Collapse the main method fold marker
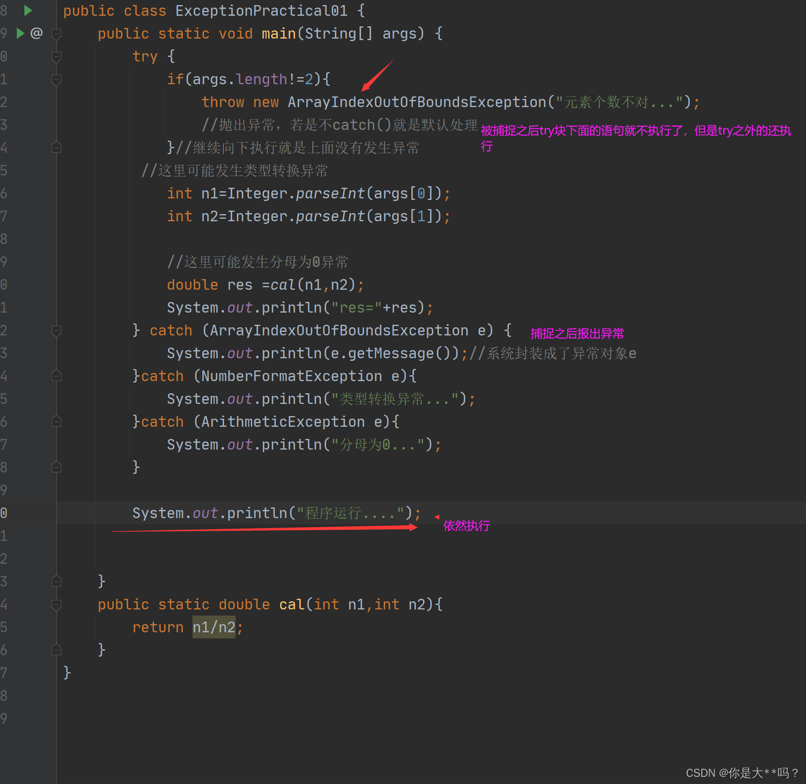This screenshot has width=806, height=784. click(x=56, y=33)
